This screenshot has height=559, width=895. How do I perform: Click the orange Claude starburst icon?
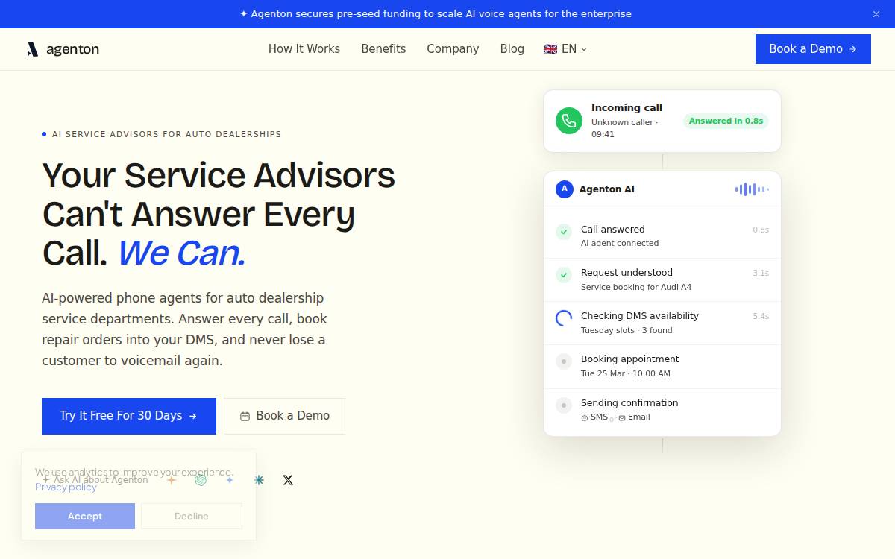pyautogui.click(x=172, y=480)
